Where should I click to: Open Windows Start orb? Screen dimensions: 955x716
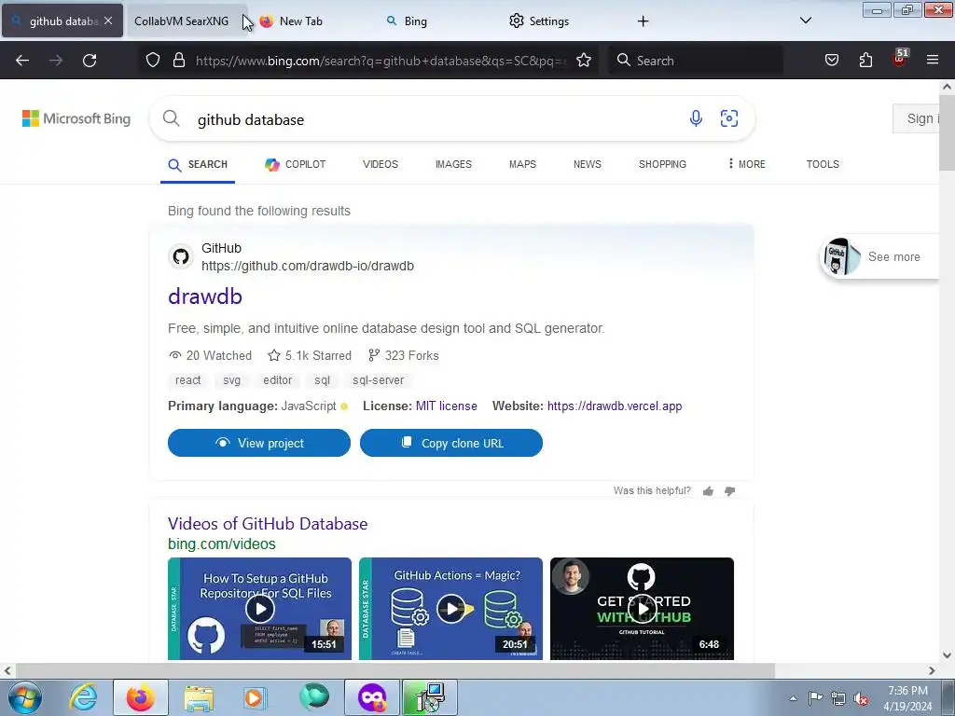coord(25,697)
